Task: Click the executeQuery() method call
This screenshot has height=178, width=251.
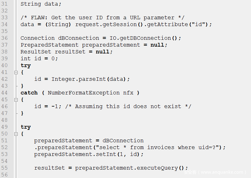Action: click(162, 168)
